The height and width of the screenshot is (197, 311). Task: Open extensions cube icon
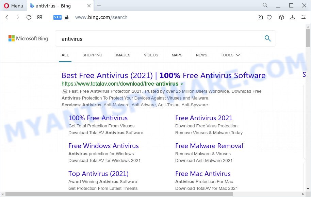[281, 17]
